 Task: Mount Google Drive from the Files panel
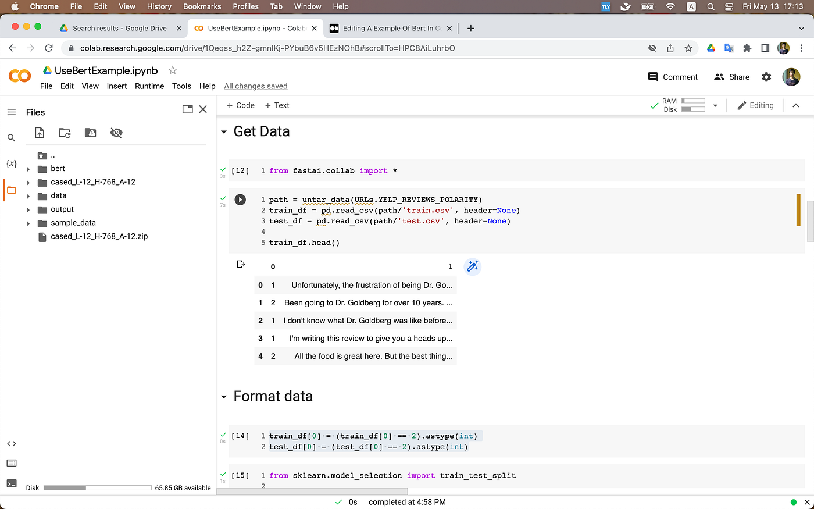90,133
